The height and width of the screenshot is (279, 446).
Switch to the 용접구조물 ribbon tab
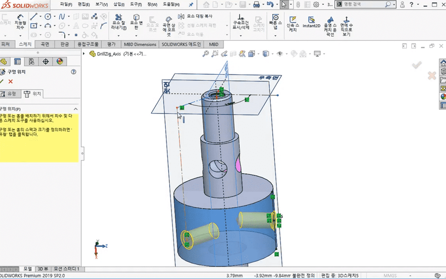click(x=88, y=44)
